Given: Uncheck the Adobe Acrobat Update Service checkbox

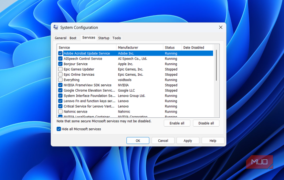Looking at the screenshot, I should 60,53.
